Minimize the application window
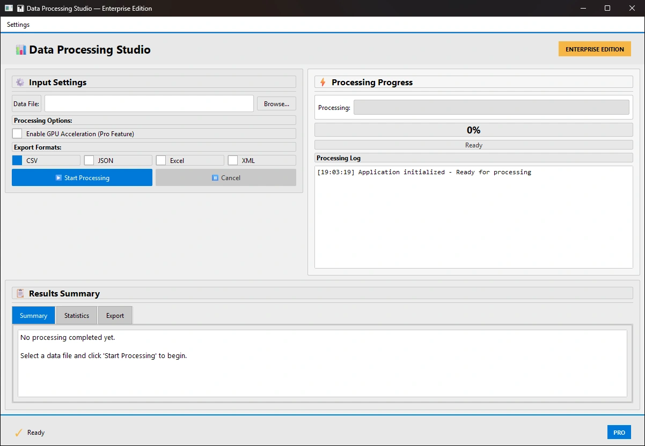 tap(583, 8)
